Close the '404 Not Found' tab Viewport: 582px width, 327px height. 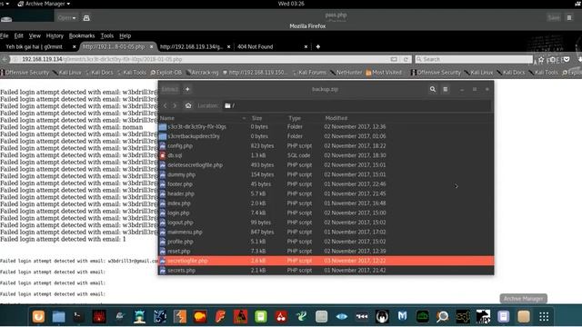click(x=306, y=46)
